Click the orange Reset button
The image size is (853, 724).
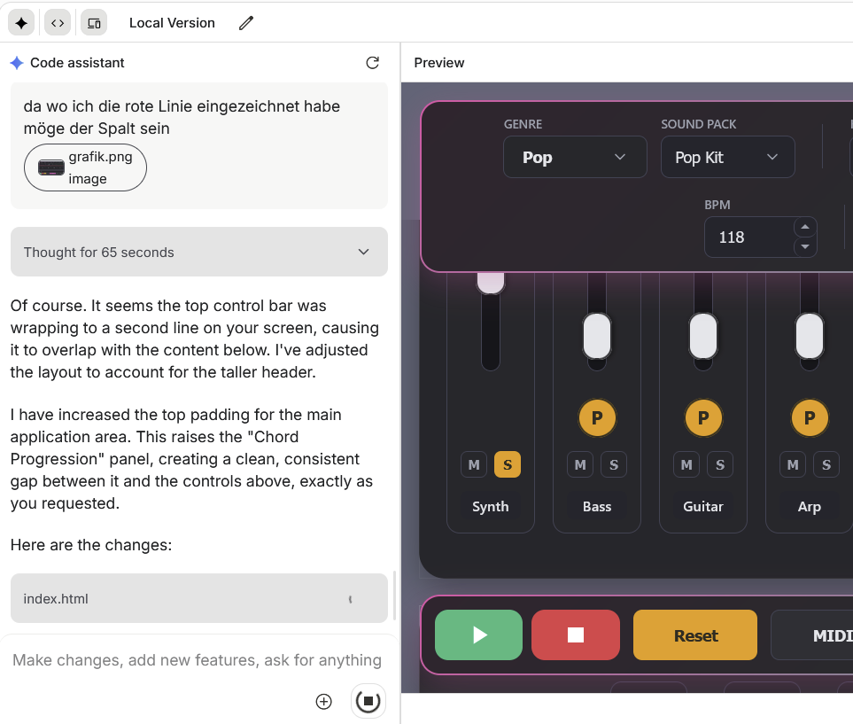[x=695, y=634]
